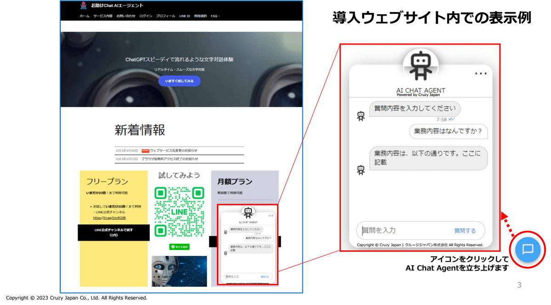Select LINE ID in the navigation bar
The height and width of the screenshot is (305, 551).
pos(184,16)
